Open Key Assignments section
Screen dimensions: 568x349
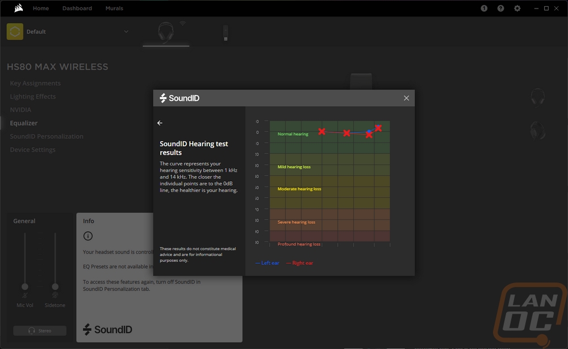coord(35,84)
